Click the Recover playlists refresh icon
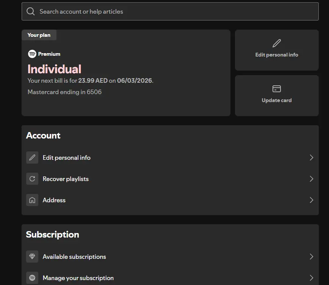This screenshot has height=285, width=329. click(x=32, y=179)
